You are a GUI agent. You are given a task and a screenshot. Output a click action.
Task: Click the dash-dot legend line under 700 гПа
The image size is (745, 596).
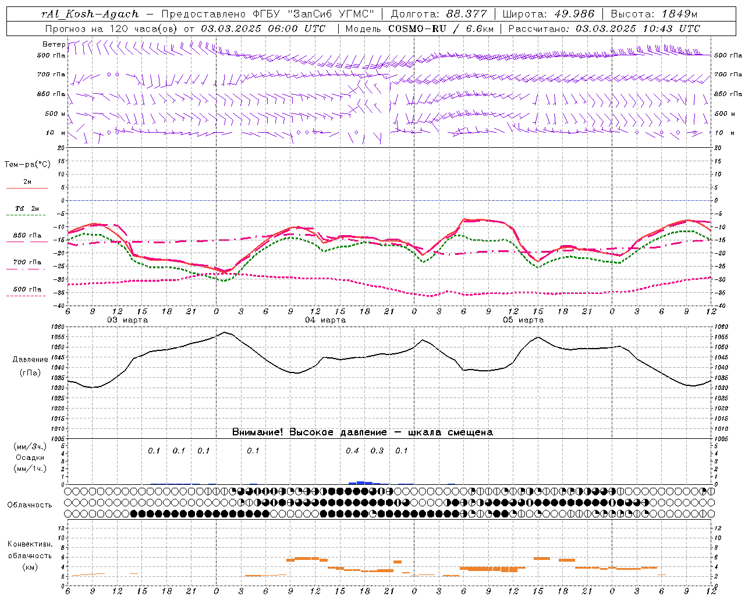coord(27,269)
